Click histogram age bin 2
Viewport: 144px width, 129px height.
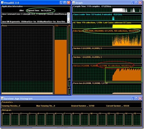tap(24, 119)
